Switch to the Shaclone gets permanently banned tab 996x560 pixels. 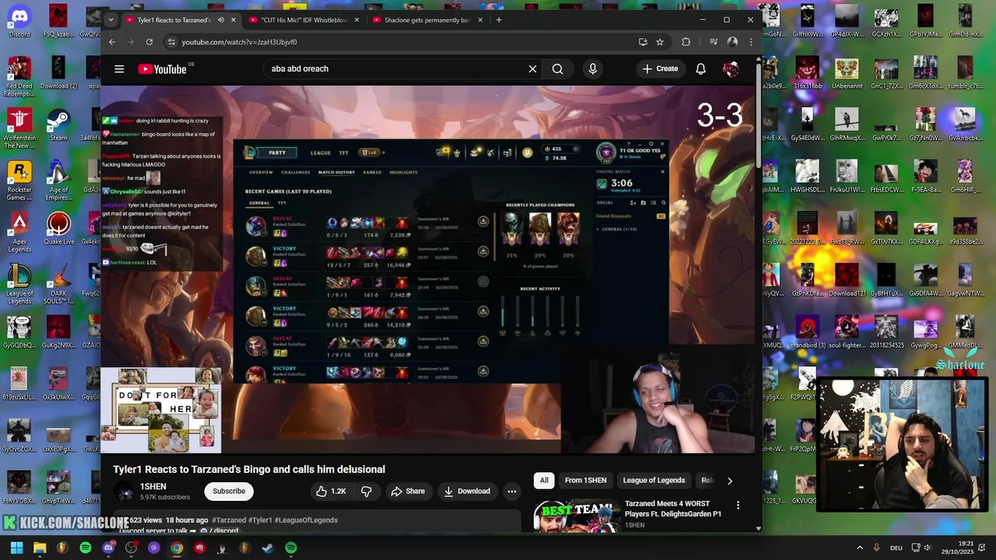[426, 20]
